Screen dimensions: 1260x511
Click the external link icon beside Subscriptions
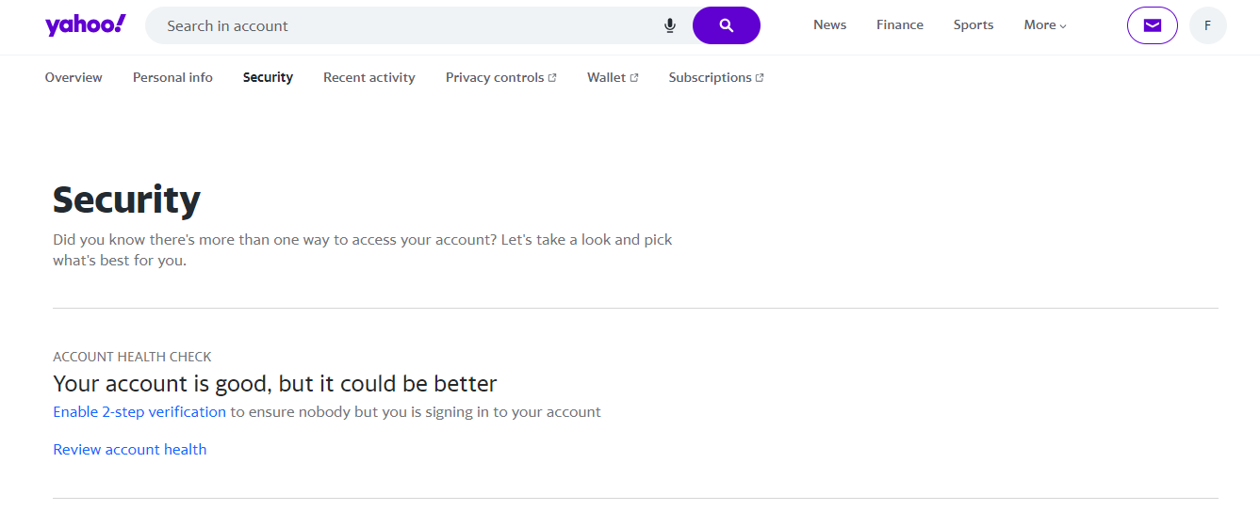pyautogui.click(x=760, y=78)
